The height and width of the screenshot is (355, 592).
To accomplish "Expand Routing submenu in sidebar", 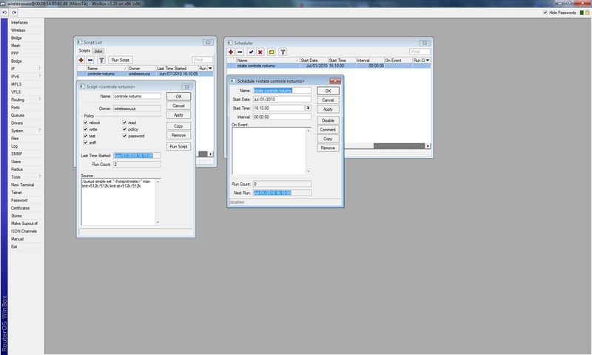I will tap(40, 100).
